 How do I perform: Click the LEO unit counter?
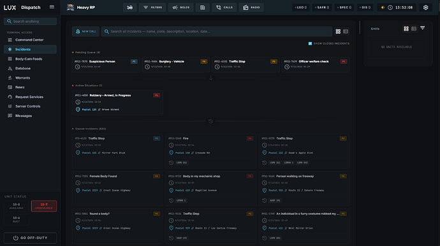coord(300,8)
